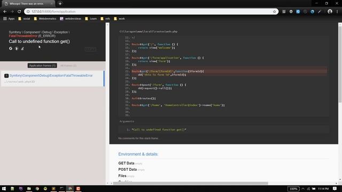Go forward in browser history
Screen dimensions: 342x192
click(12, 12)
